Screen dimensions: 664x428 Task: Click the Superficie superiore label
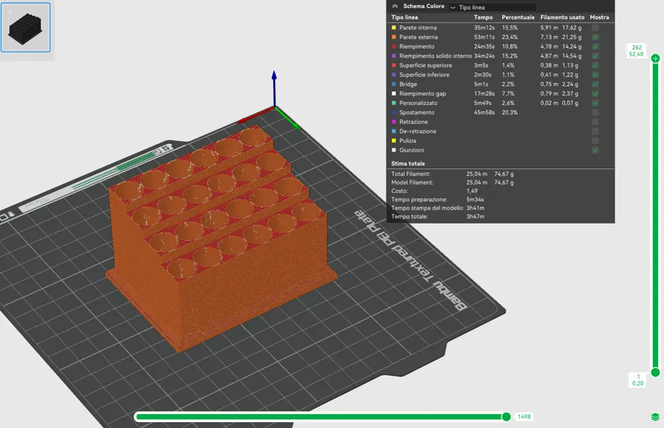point(426,65)
